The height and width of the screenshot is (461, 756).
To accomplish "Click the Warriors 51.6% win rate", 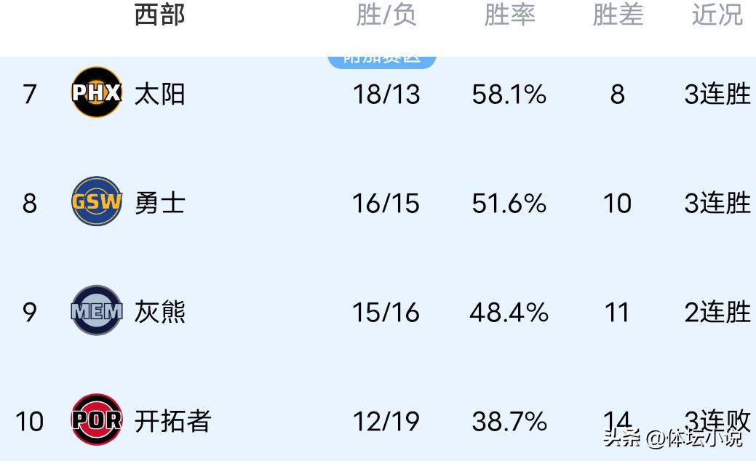I will [509, 204].
